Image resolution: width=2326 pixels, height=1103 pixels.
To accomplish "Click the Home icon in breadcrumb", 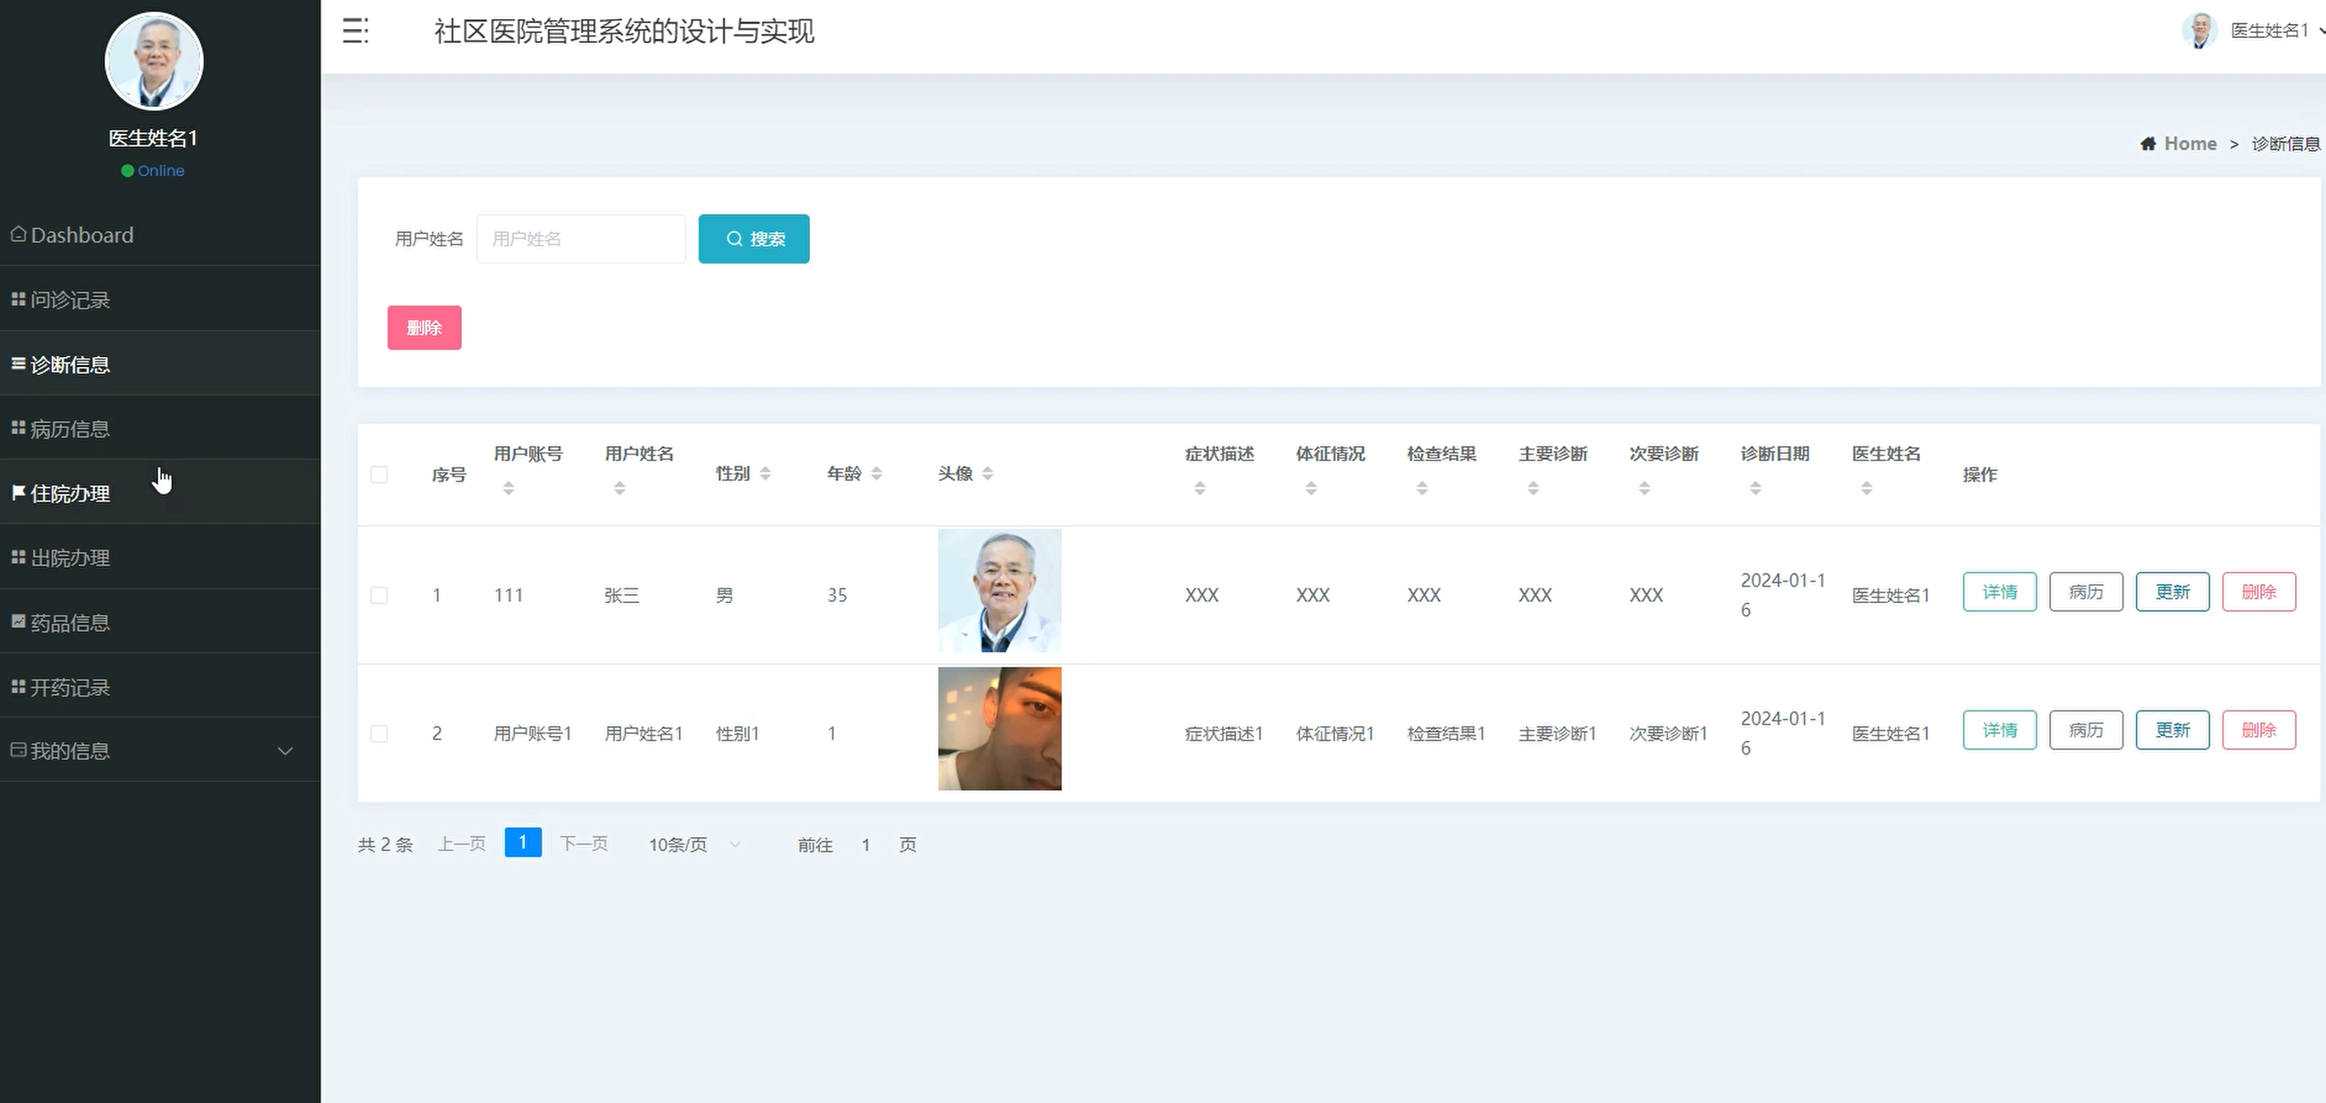I will [x=2148, y=144].
